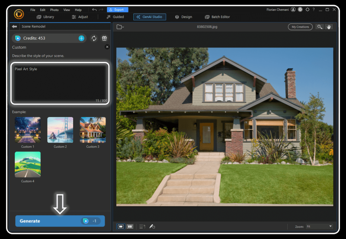Add credits with the plus icon
This screenshot has width=346, height=239.
coord(81,38)
